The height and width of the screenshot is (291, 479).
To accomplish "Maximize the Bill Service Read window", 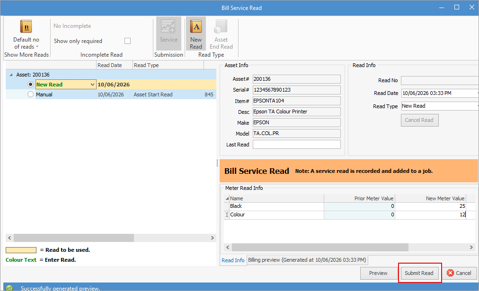I will pos(457,7).
